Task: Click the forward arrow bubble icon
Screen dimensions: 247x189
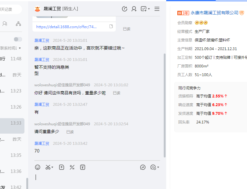Action: point(143,167)
